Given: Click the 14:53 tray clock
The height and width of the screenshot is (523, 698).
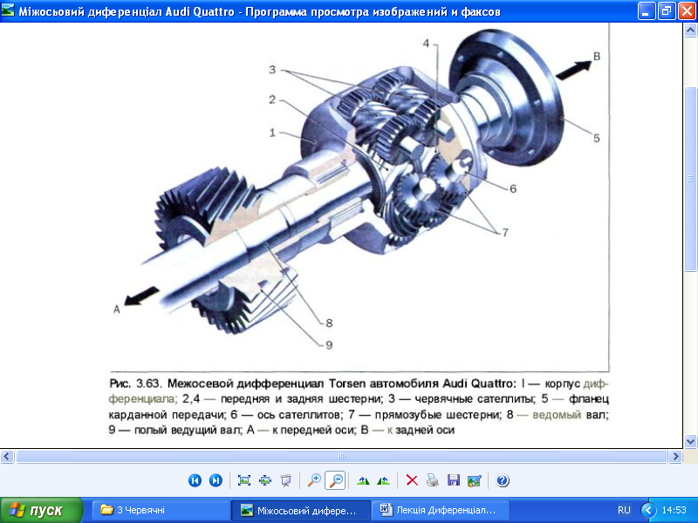Looking at the screenshot, I should pos(674,510).
